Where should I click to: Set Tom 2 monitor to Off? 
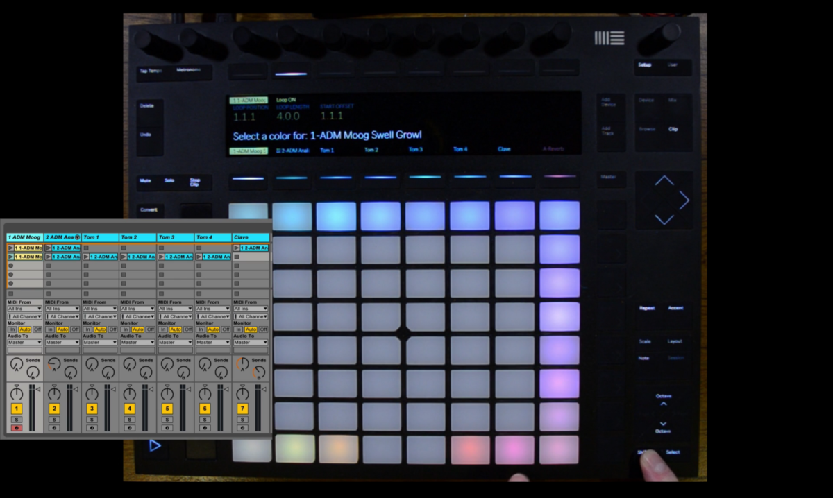tap(151, 329)
